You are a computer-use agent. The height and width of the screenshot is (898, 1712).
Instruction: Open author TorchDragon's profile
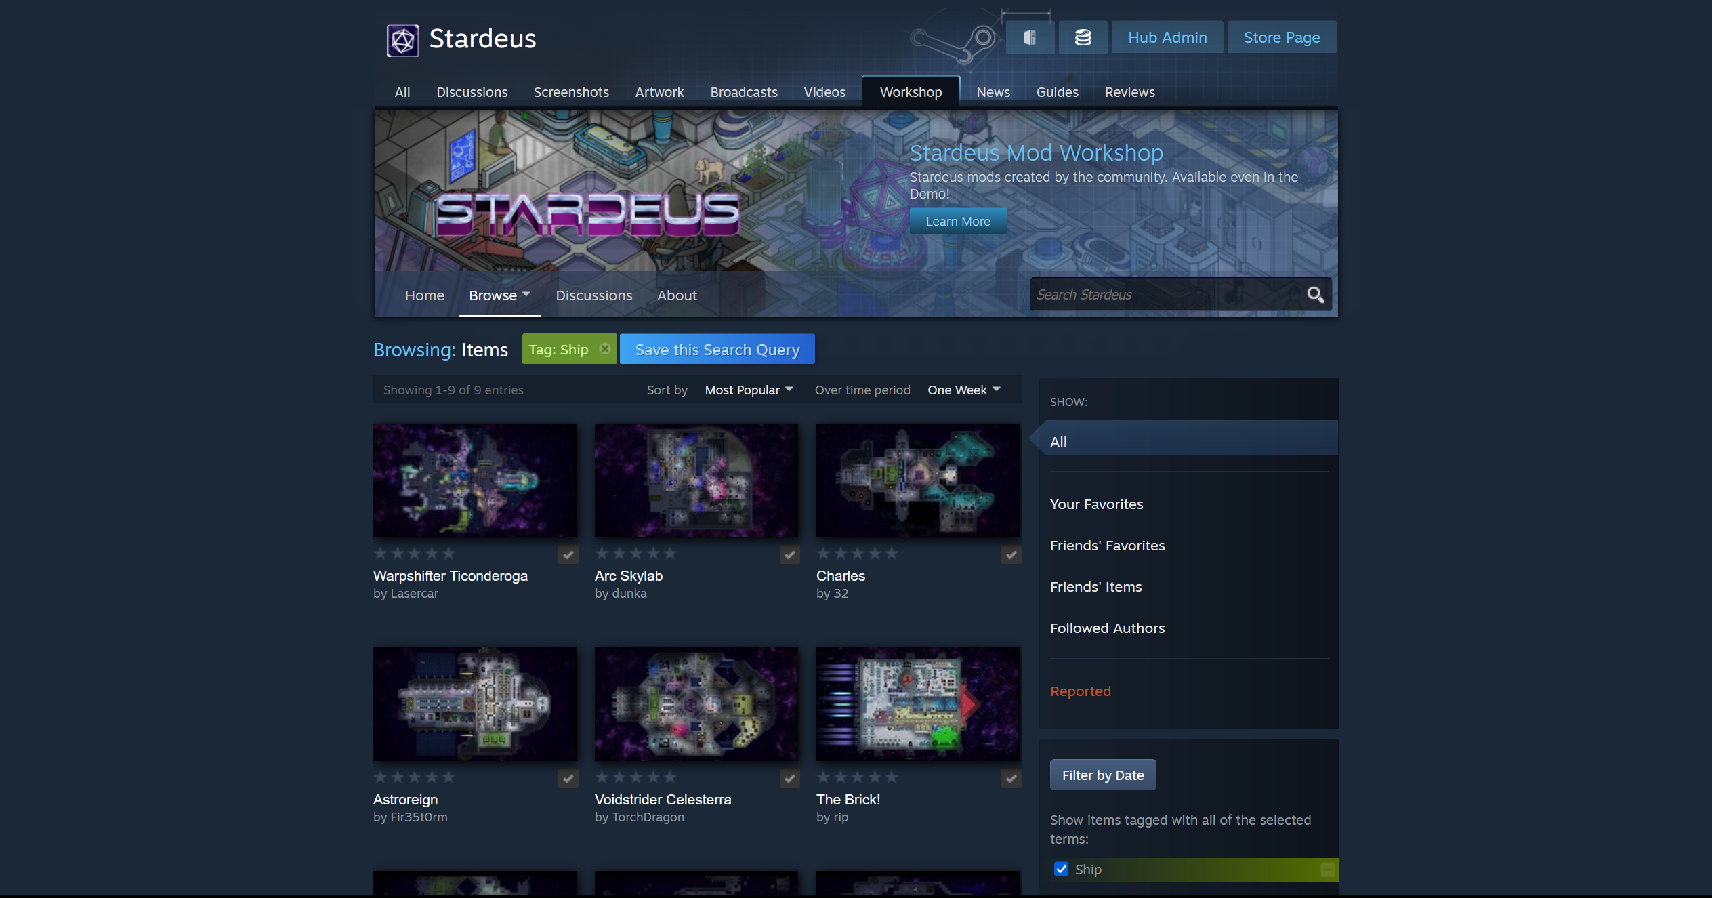click(x=648, y=817)
